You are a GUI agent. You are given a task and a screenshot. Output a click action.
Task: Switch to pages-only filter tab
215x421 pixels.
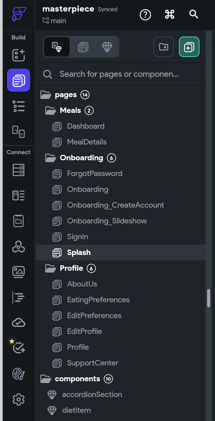click(83, 47)
